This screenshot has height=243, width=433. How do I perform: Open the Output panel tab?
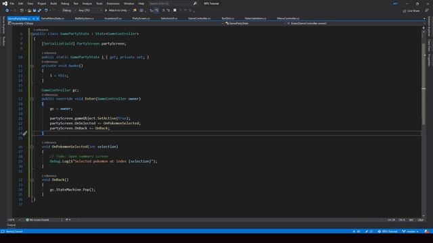click(12, 225)
